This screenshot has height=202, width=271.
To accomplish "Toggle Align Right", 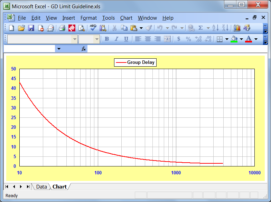I will [158, 39].
